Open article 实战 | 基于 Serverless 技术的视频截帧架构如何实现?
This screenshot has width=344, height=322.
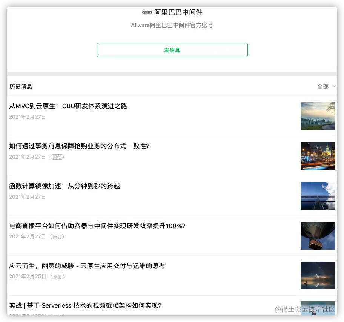[85, 305]
